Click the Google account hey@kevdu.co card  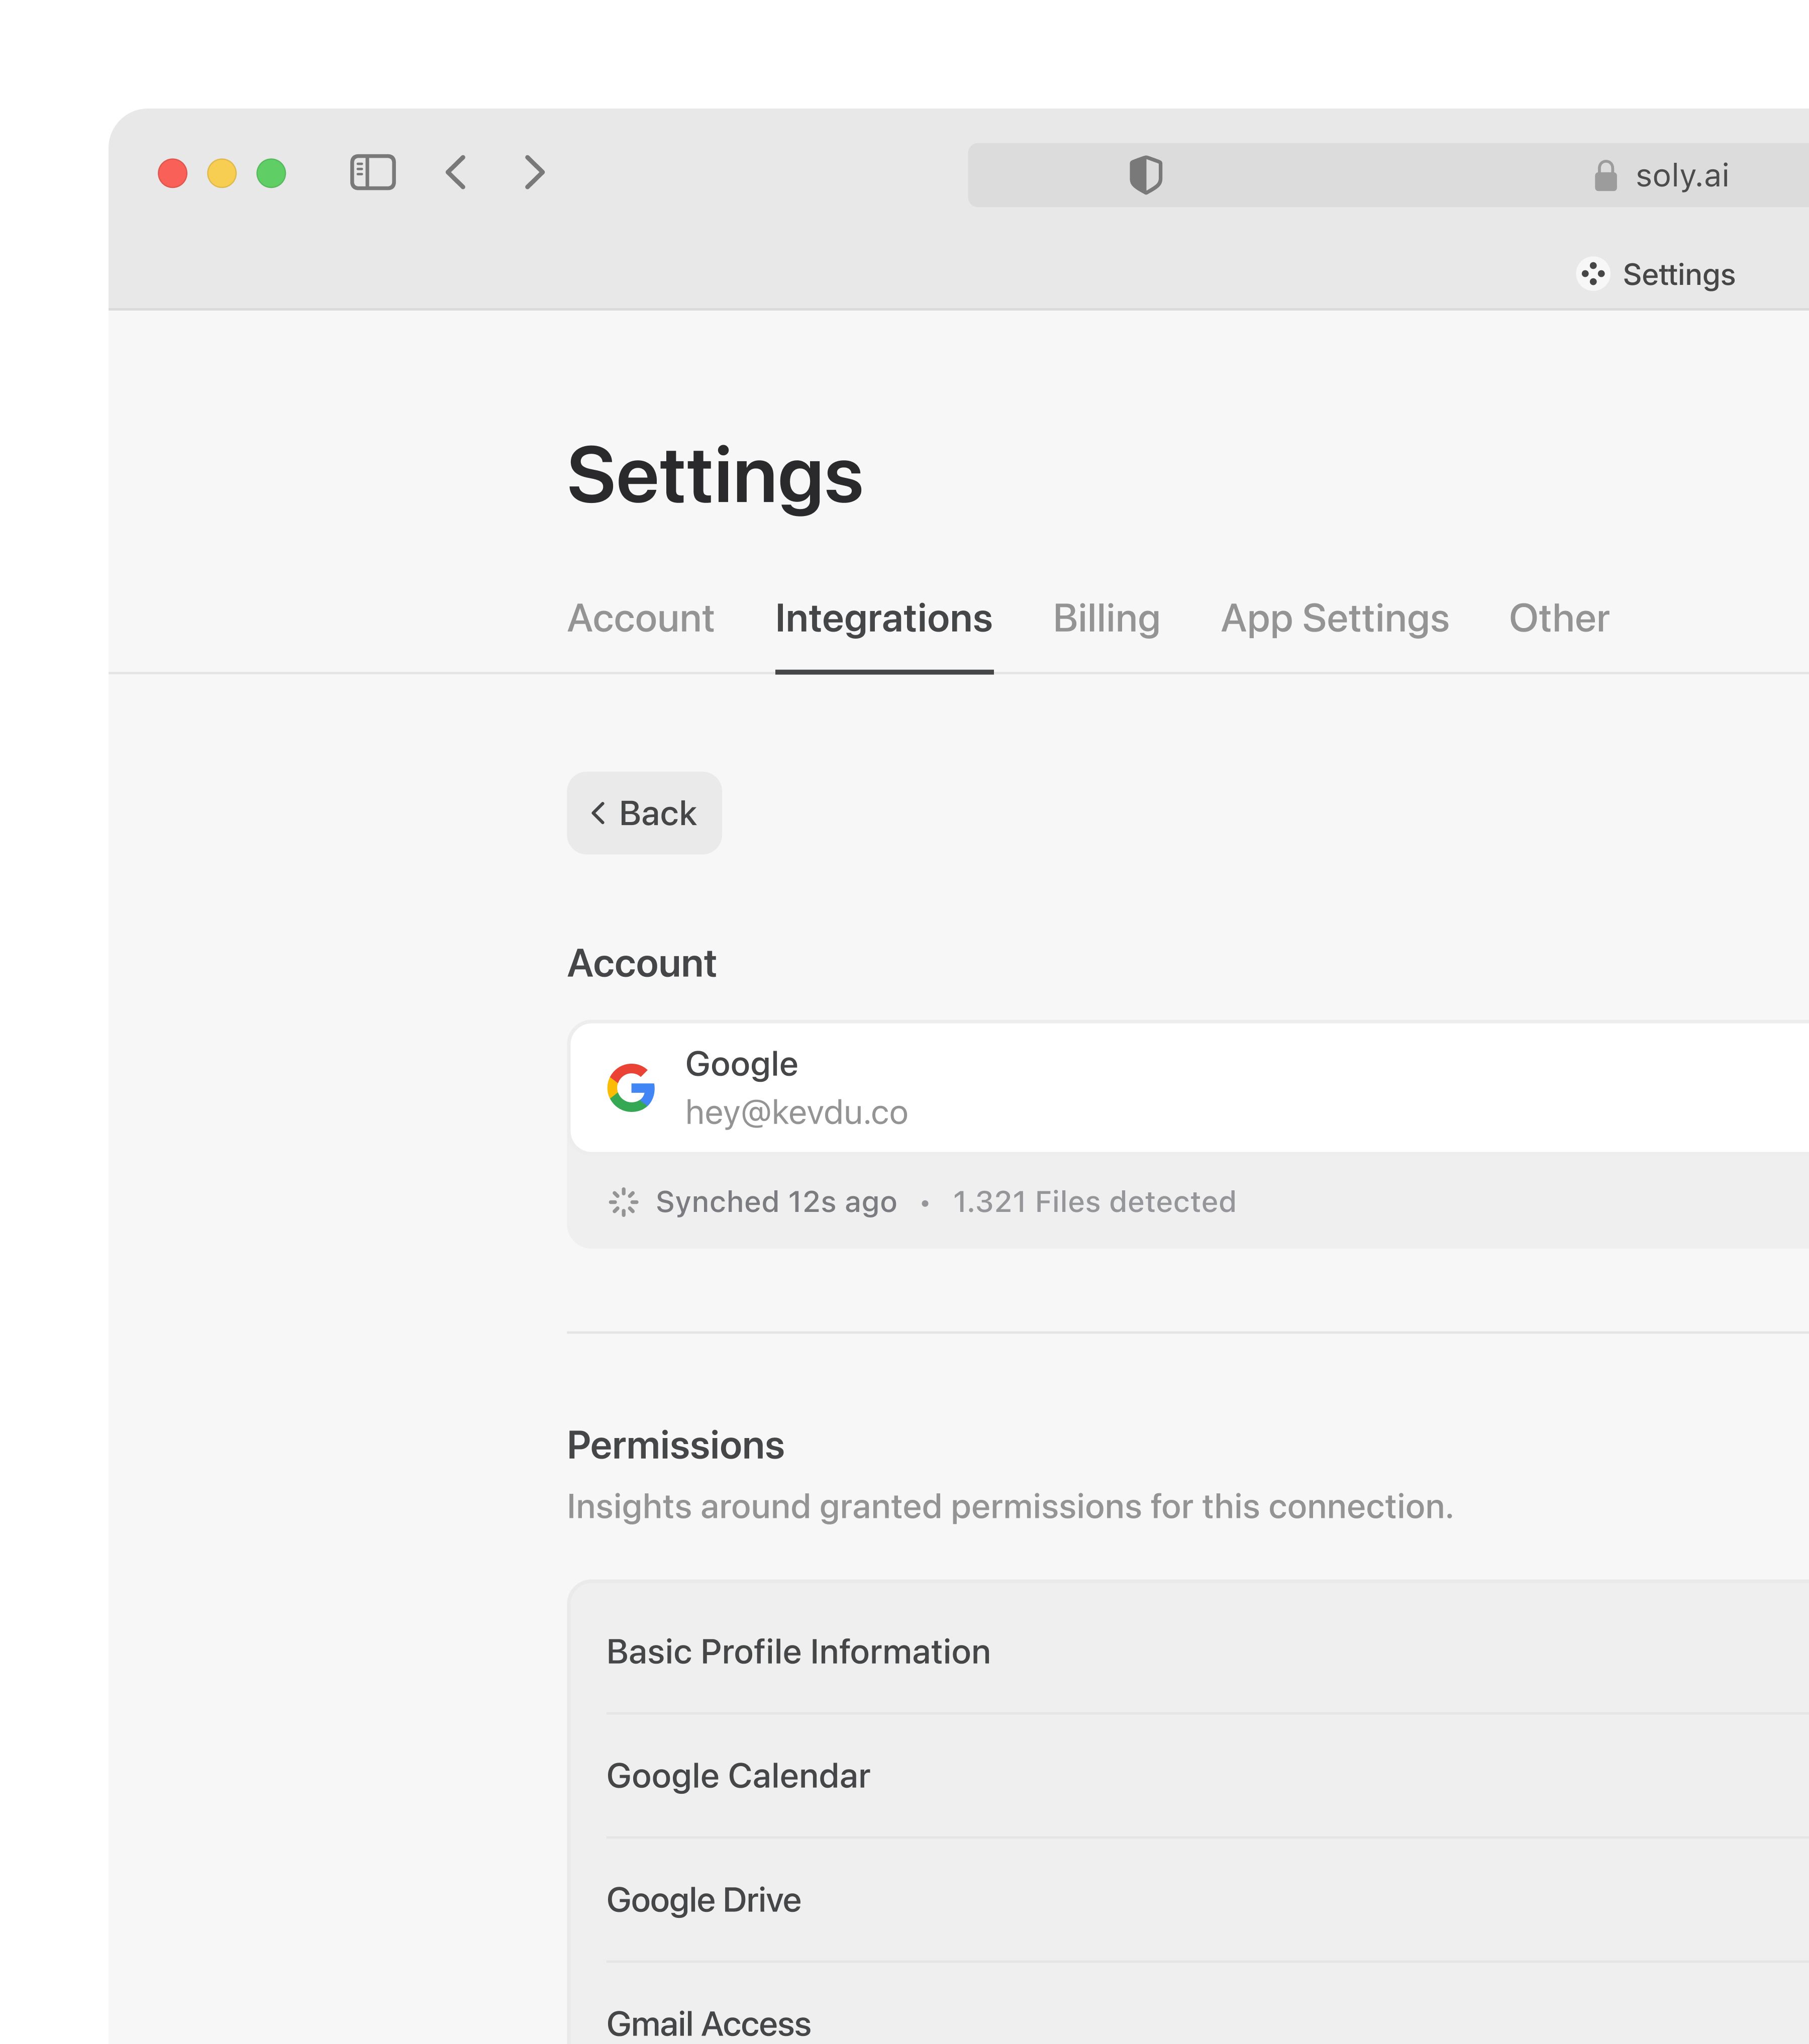pos(1100,1088)
